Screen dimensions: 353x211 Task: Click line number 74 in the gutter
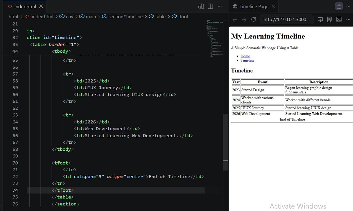click(x=15, y=190)
